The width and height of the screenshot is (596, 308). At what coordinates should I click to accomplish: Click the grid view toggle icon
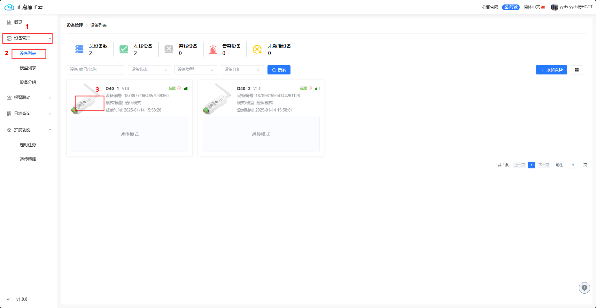click(577, 70)
